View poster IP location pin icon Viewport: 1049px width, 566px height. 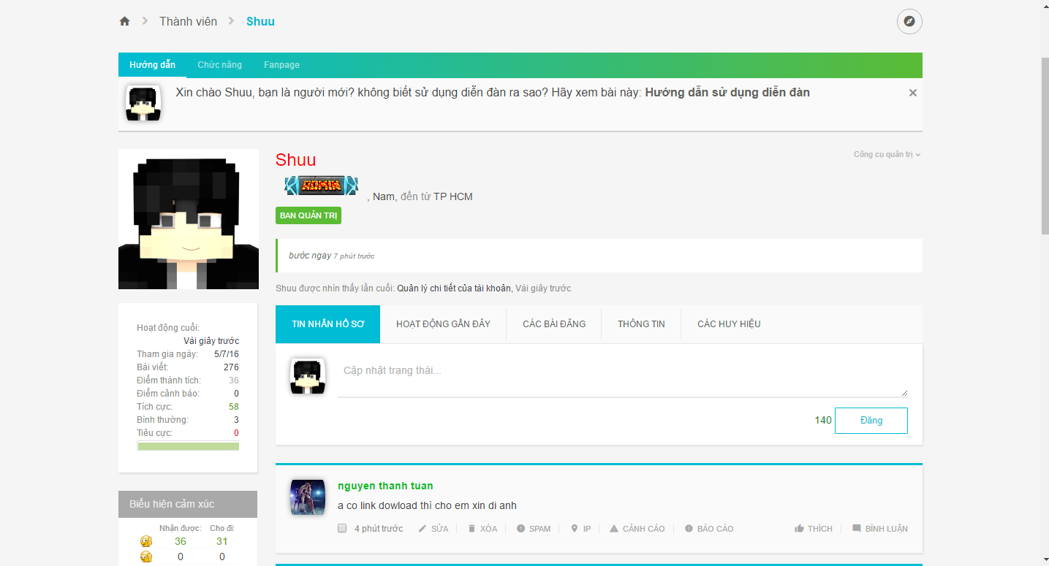(x=575, y=529)
